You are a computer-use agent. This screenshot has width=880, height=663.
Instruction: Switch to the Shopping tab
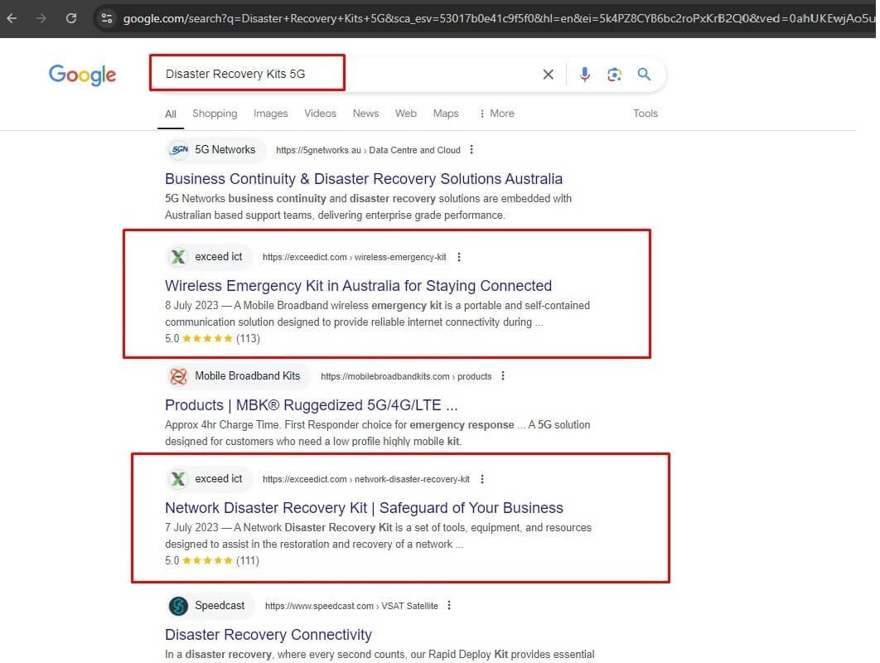215,114
